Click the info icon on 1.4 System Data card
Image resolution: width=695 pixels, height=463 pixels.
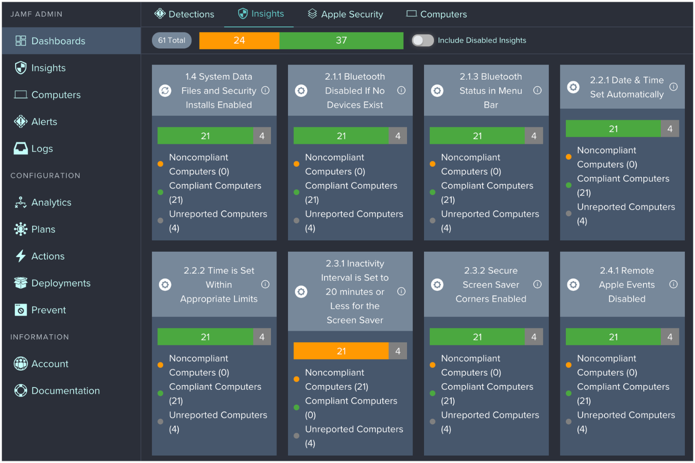coord(265,91)
